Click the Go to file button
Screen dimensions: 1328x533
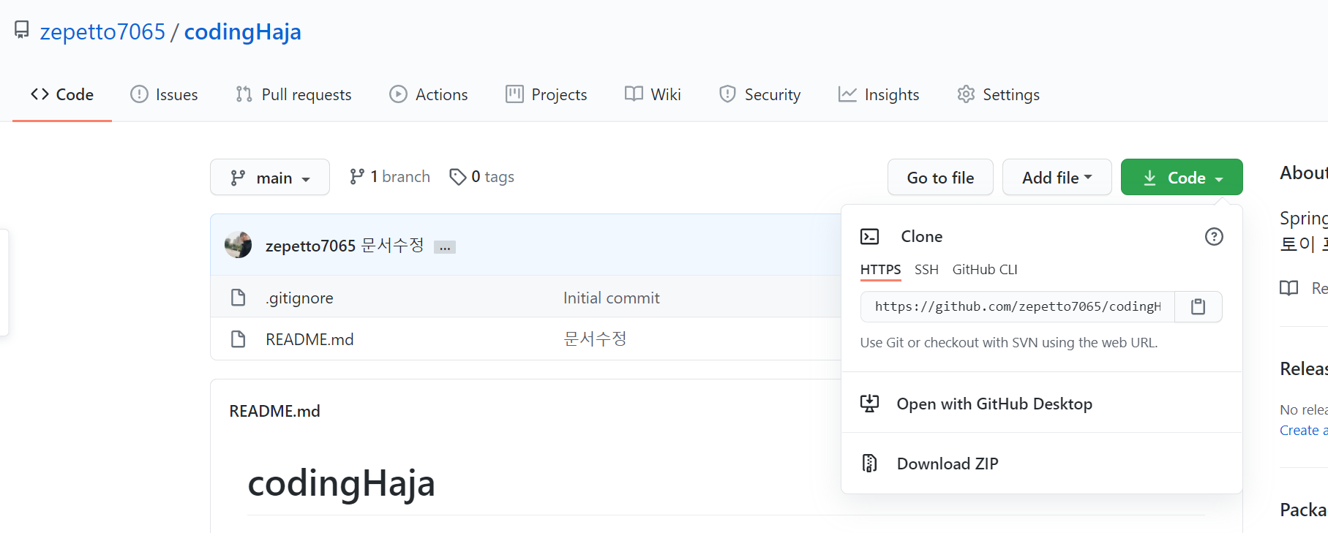[x=940, y=177]
